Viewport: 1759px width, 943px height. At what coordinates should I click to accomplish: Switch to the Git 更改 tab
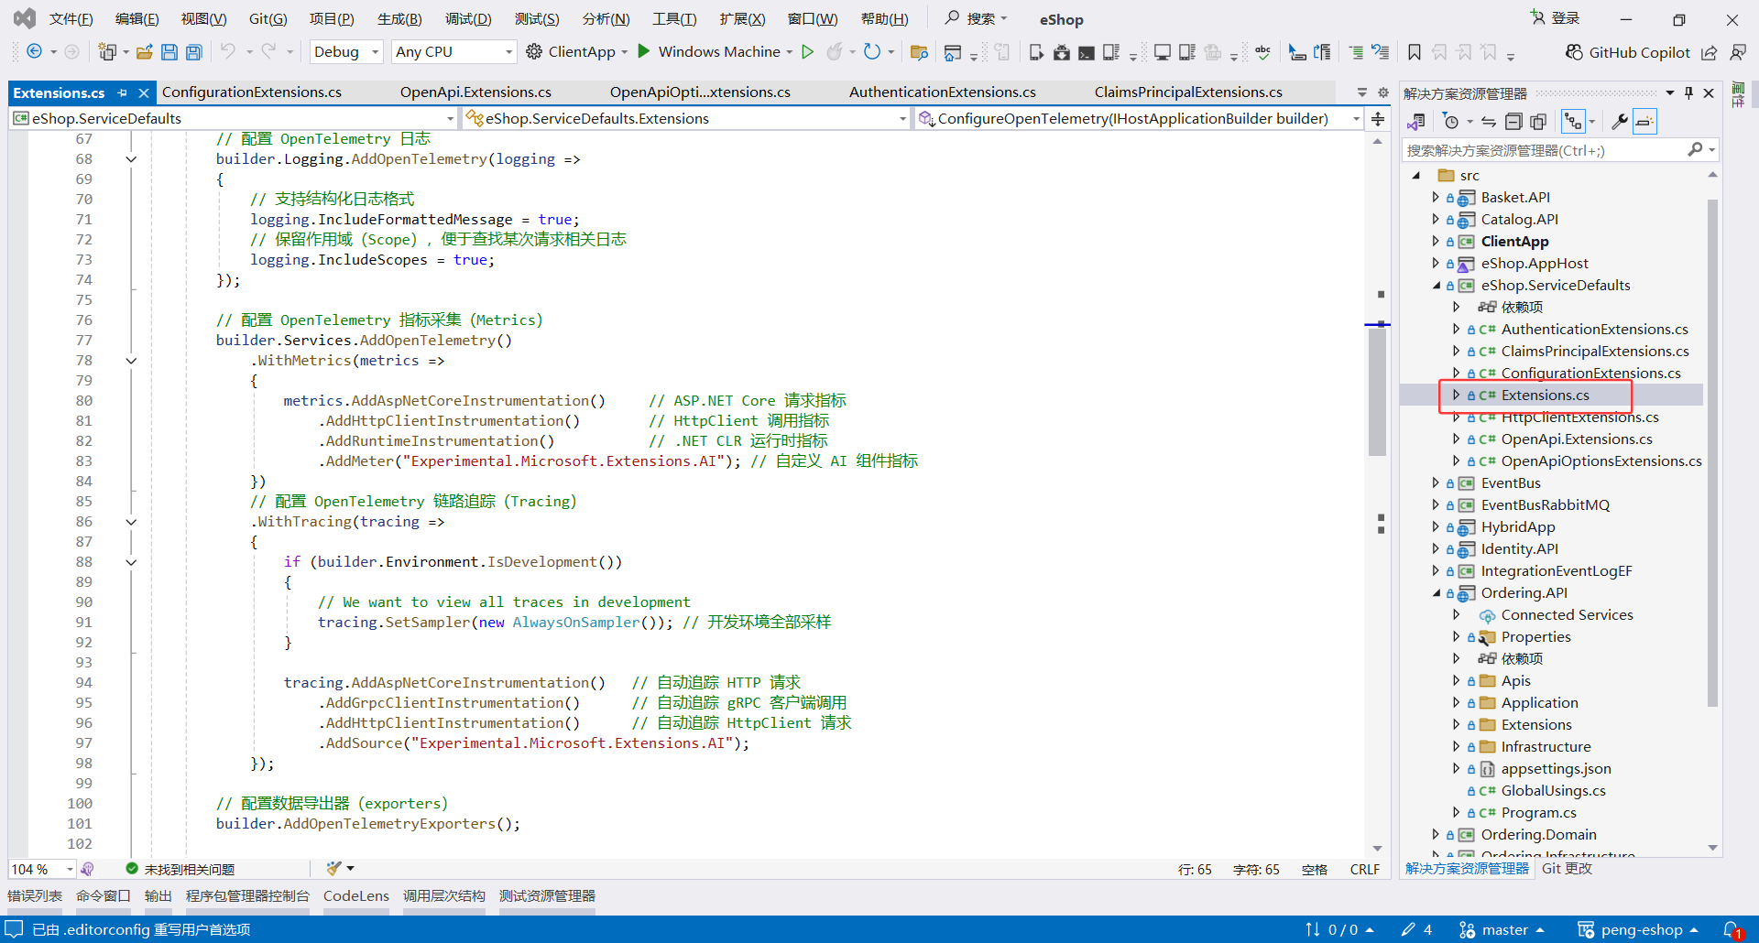1567,869
